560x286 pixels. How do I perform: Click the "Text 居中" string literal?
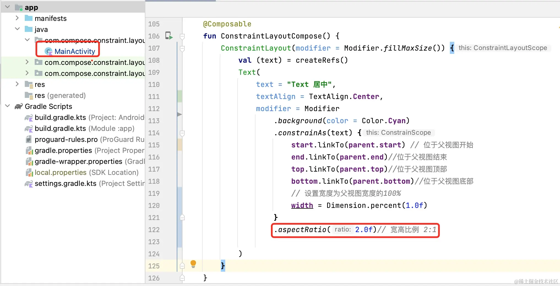(x=309, y=85)
